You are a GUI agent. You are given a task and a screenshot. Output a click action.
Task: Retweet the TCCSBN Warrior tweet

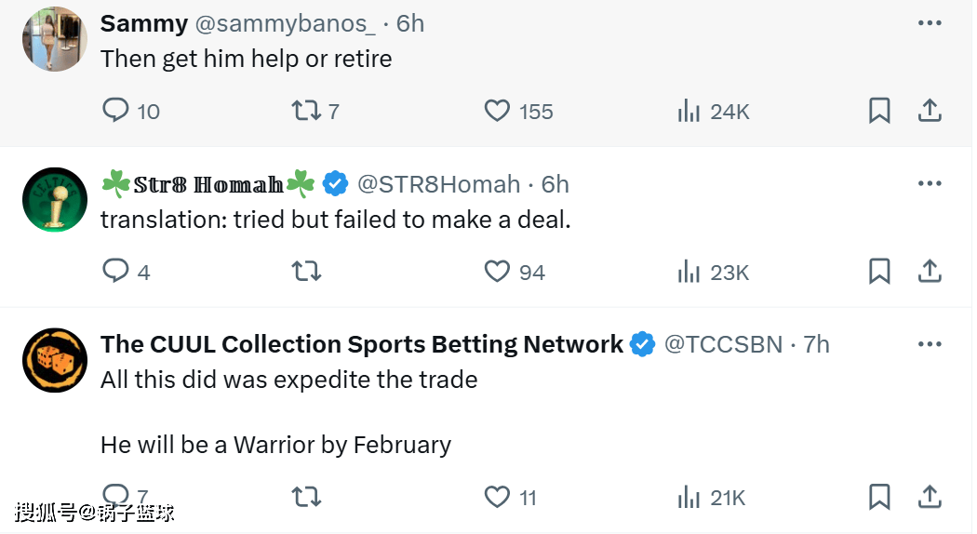[x=305, y=498]
